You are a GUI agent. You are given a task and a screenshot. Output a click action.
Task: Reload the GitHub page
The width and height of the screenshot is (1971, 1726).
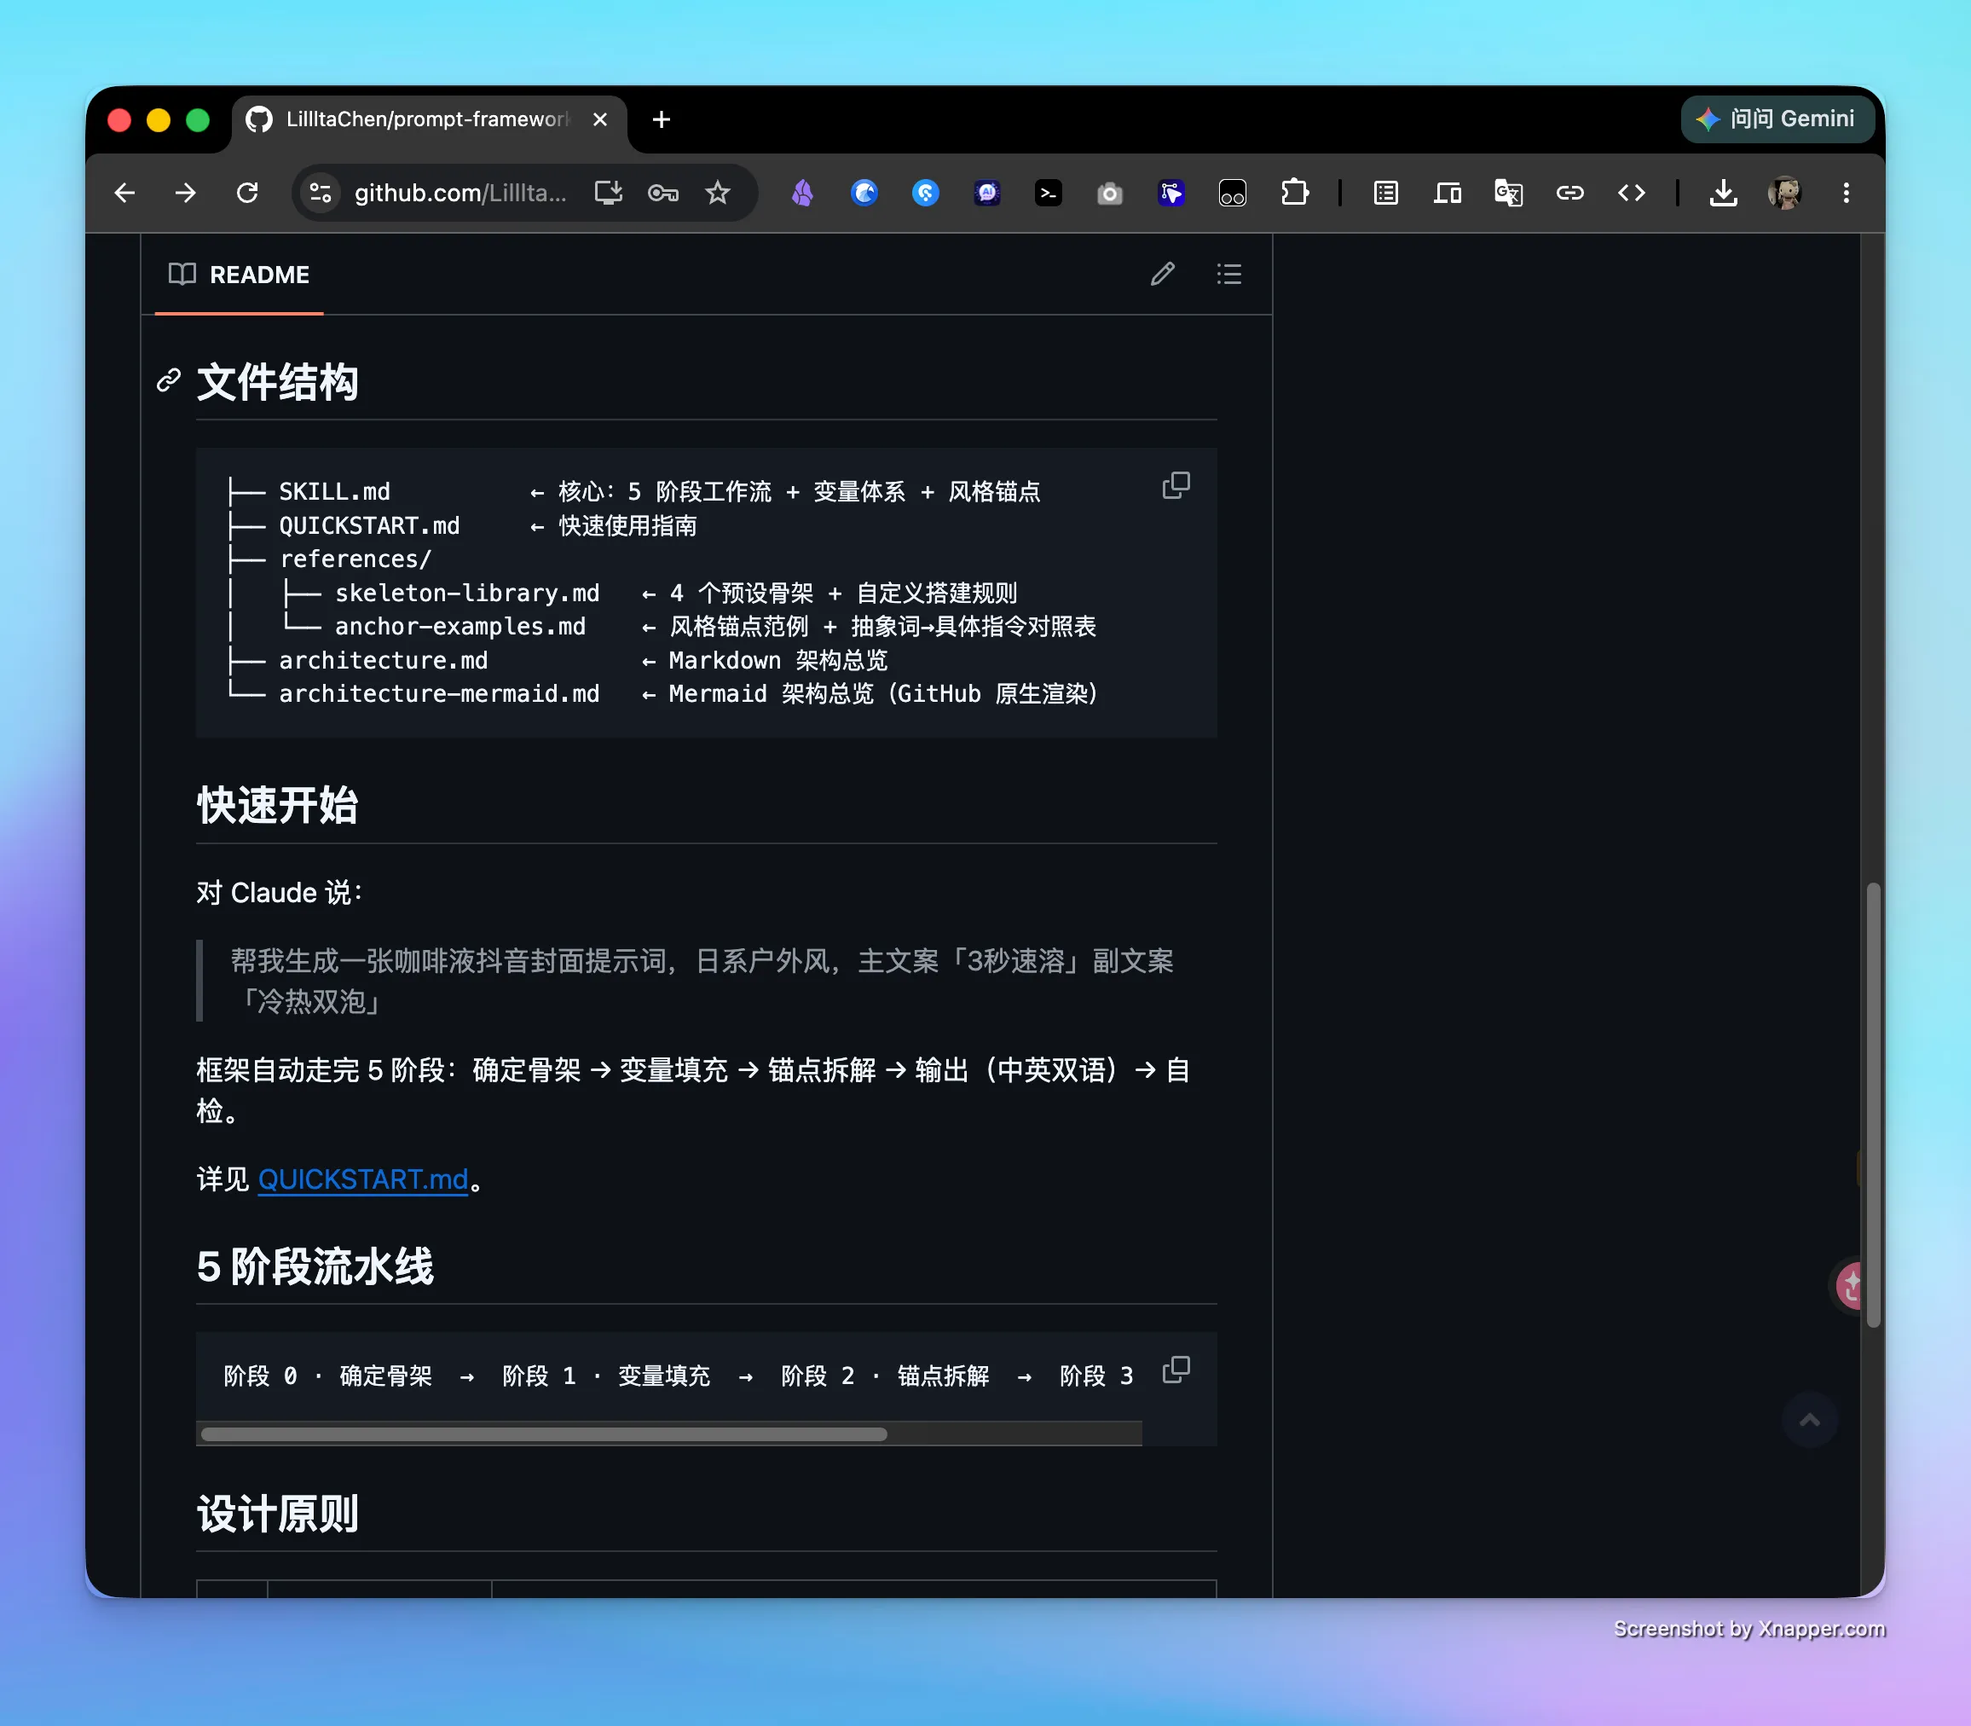pos(247,194)
